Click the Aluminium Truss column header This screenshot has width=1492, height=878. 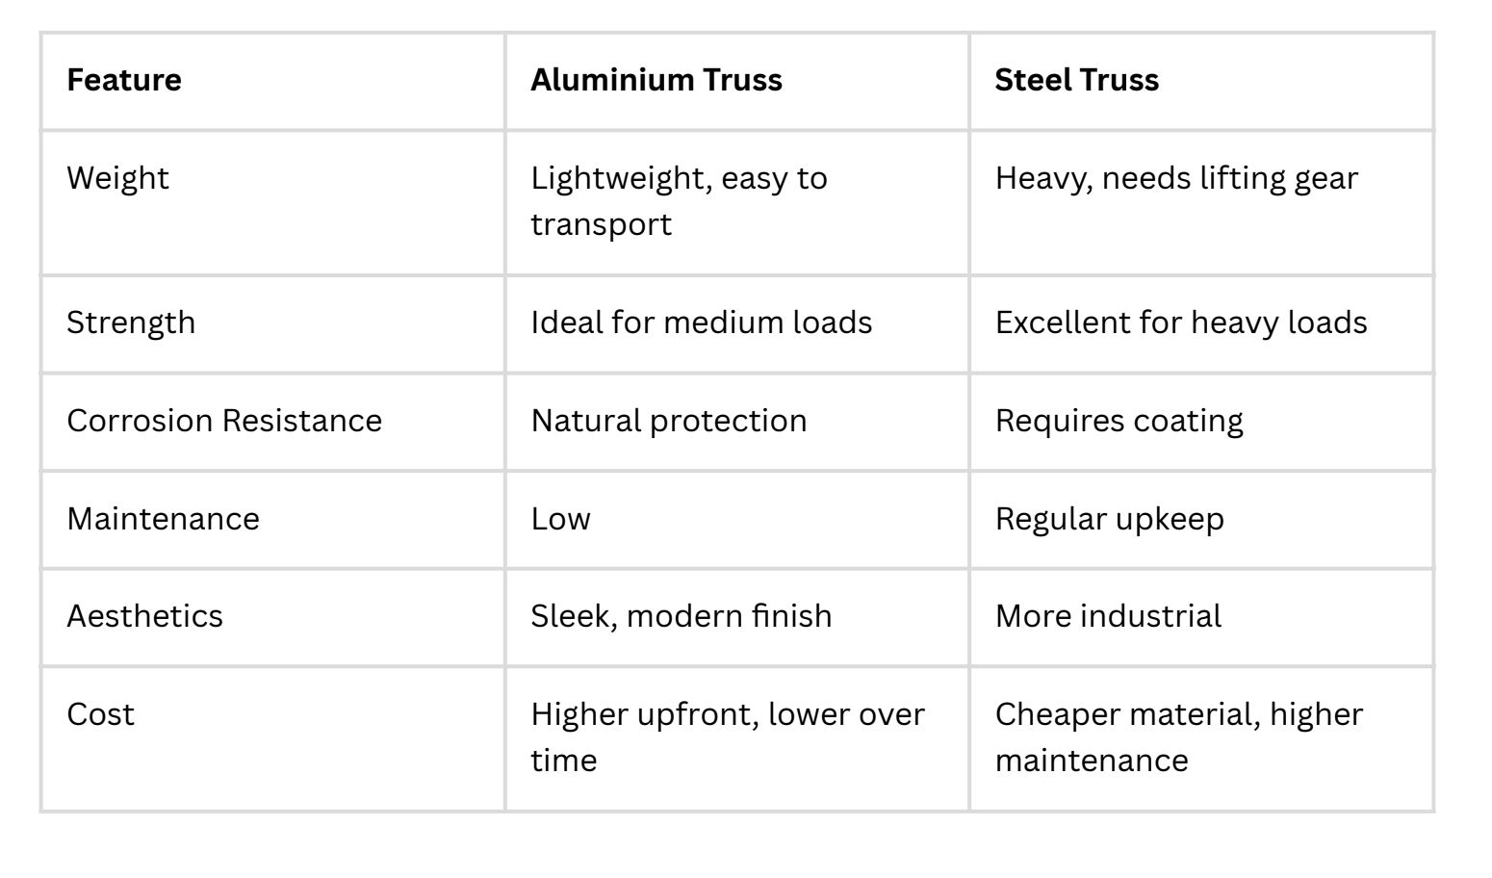[656, 80]
